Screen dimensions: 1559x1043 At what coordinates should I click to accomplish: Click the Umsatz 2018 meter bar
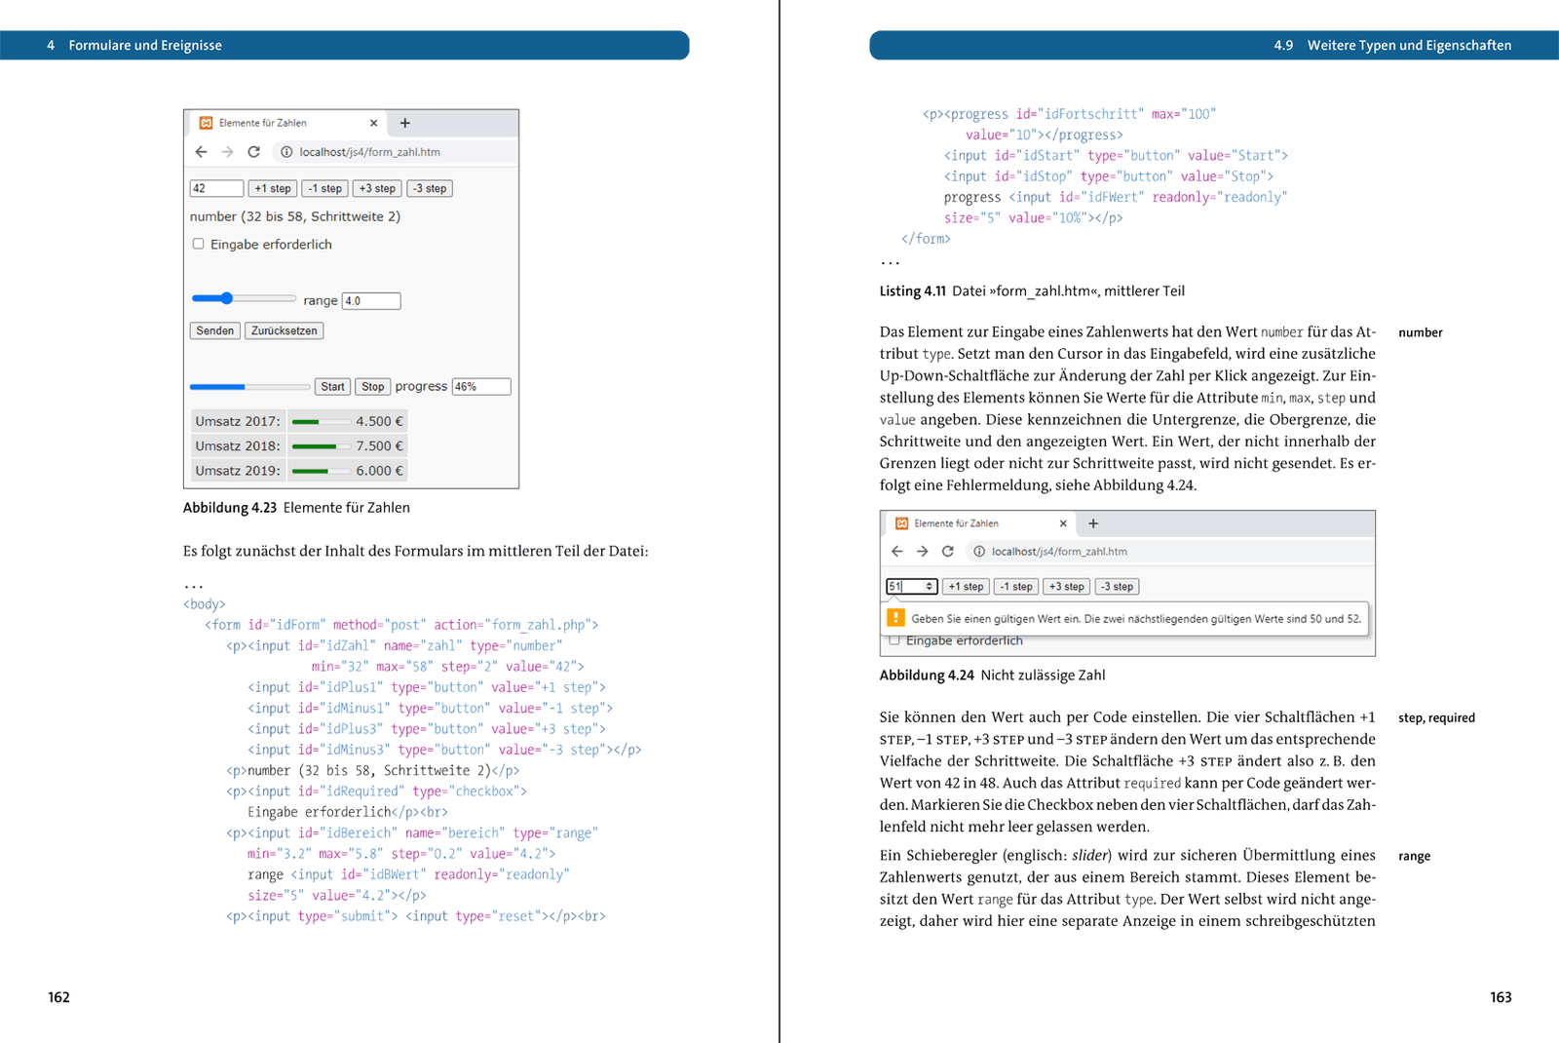click(321, 446)
